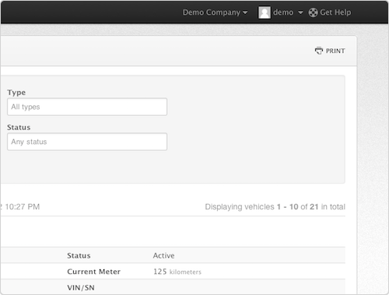
Task: Click the demo user avatar icon
Action: [x=265, y=12]
